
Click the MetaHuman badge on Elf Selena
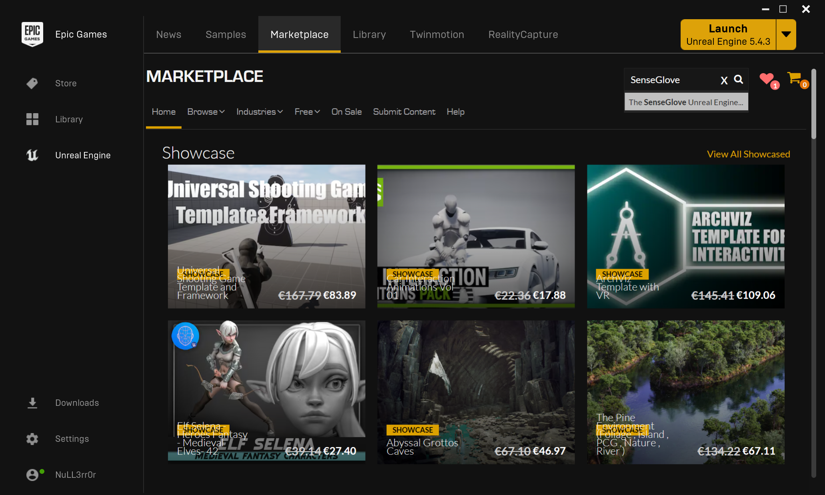coord(185,335)
